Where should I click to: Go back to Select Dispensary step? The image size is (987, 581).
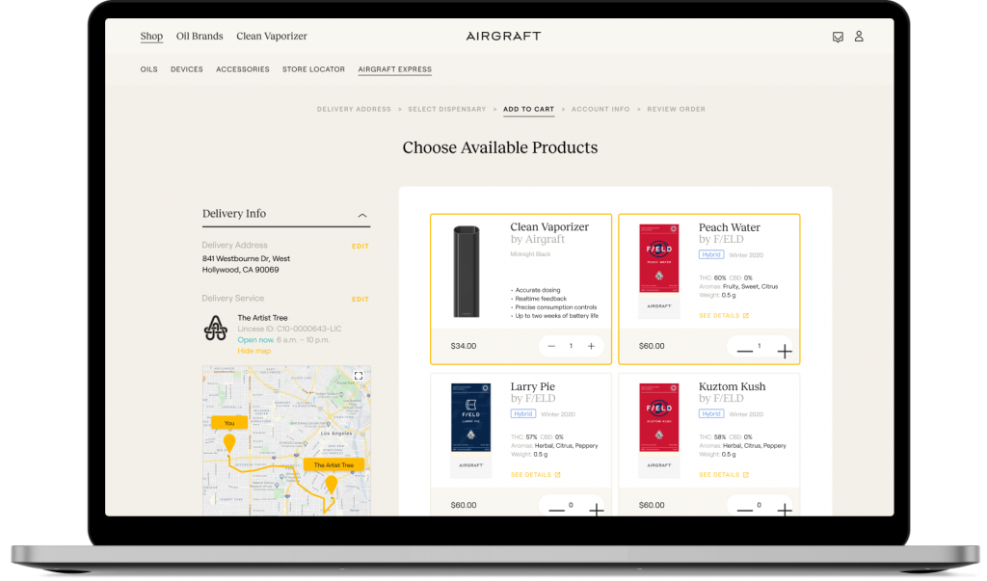(447, 109)
